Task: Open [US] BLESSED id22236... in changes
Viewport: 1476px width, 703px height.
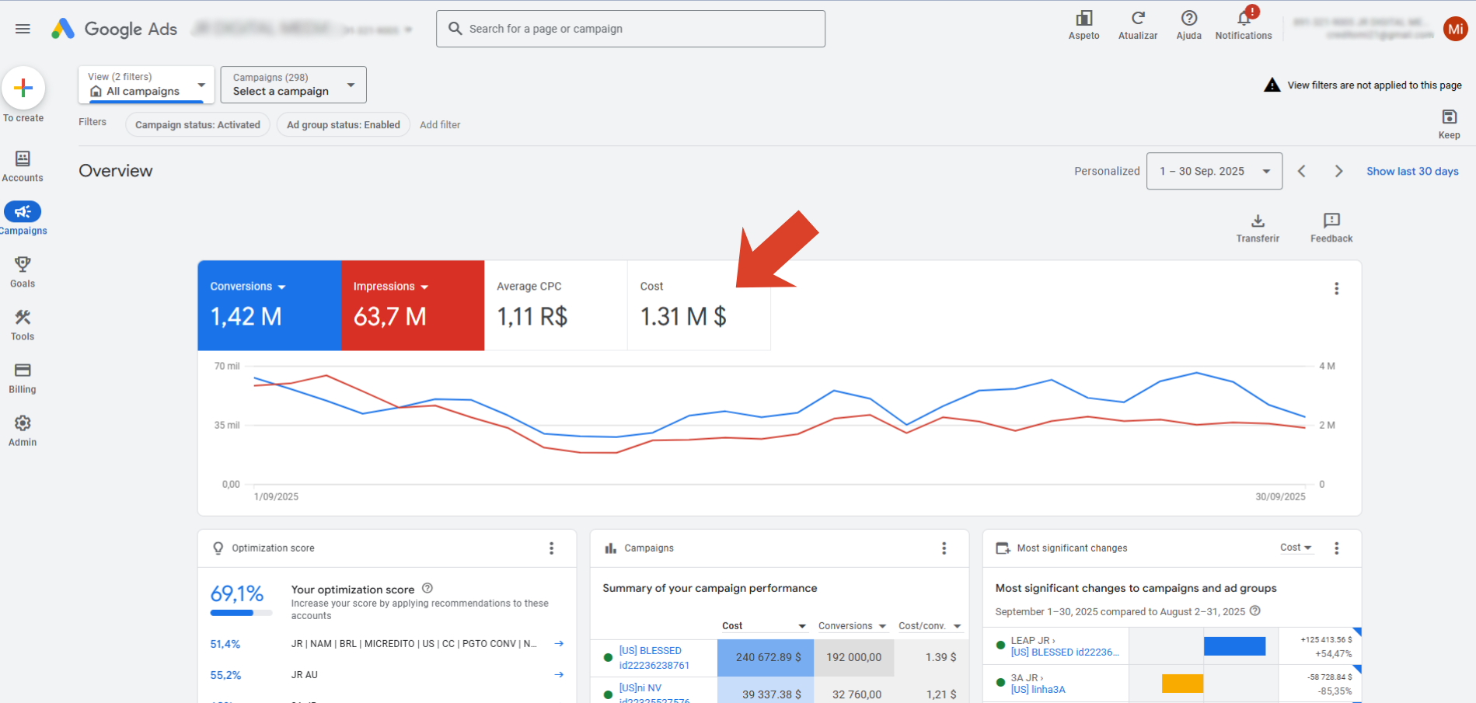Action: pyautogui.click(x=1065, y=653)
